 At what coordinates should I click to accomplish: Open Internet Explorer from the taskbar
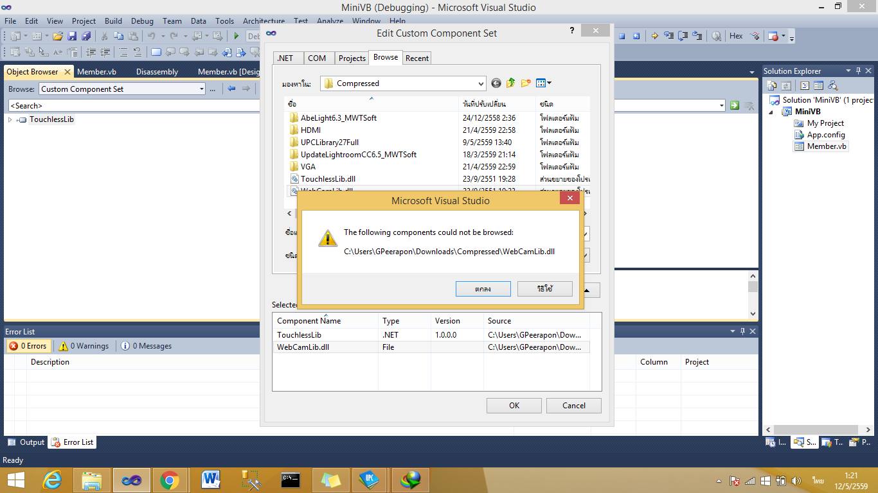tap(52, 480)
